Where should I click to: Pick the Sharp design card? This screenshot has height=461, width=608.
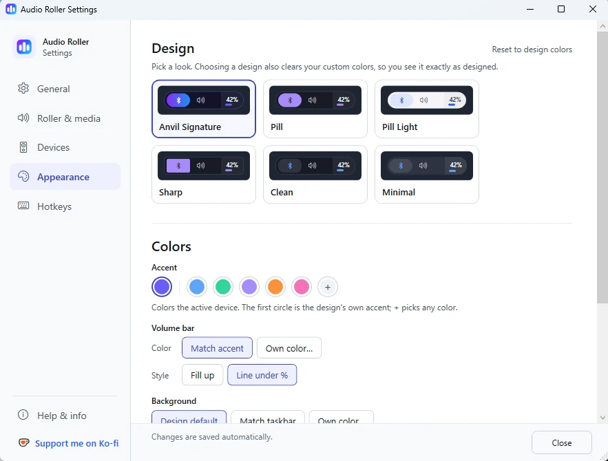pyautogui.click(x=204, y=174)
